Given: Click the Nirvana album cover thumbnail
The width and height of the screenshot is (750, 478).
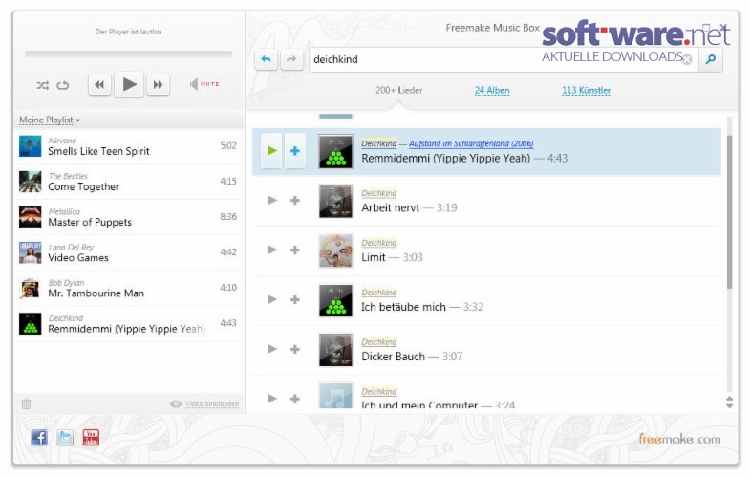Looking at the screenshot, I should (x=31, y=146).
